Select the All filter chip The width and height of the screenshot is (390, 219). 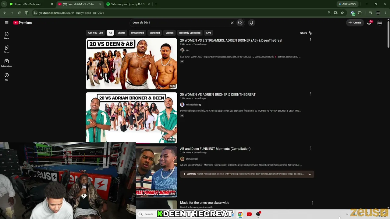point(110,33)
